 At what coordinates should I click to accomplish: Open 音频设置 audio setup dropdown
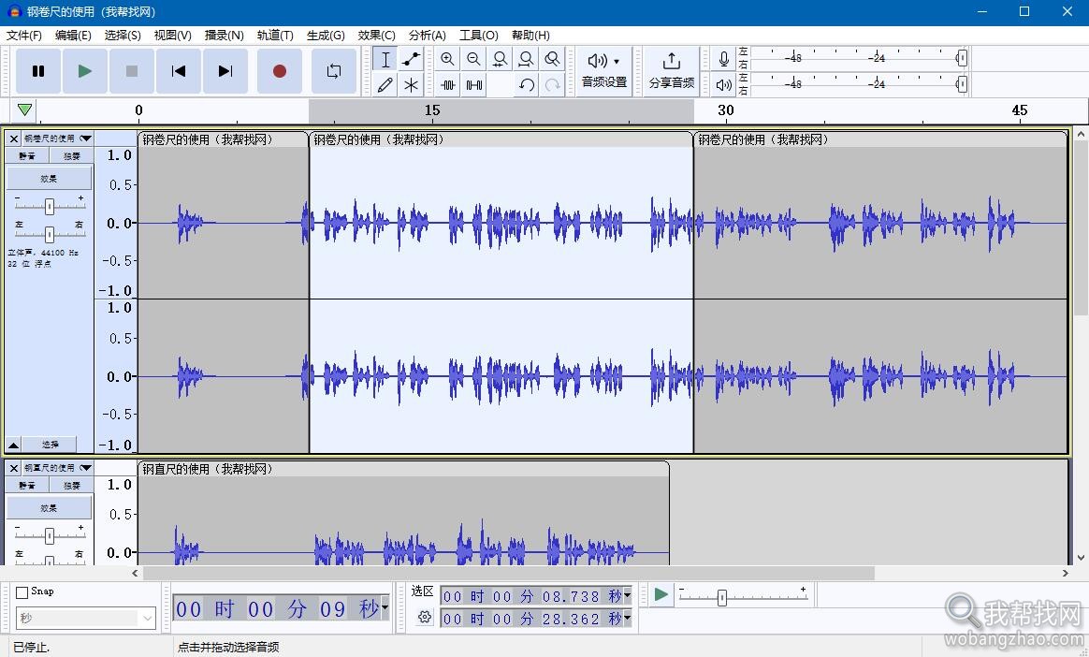coord(603,71)
